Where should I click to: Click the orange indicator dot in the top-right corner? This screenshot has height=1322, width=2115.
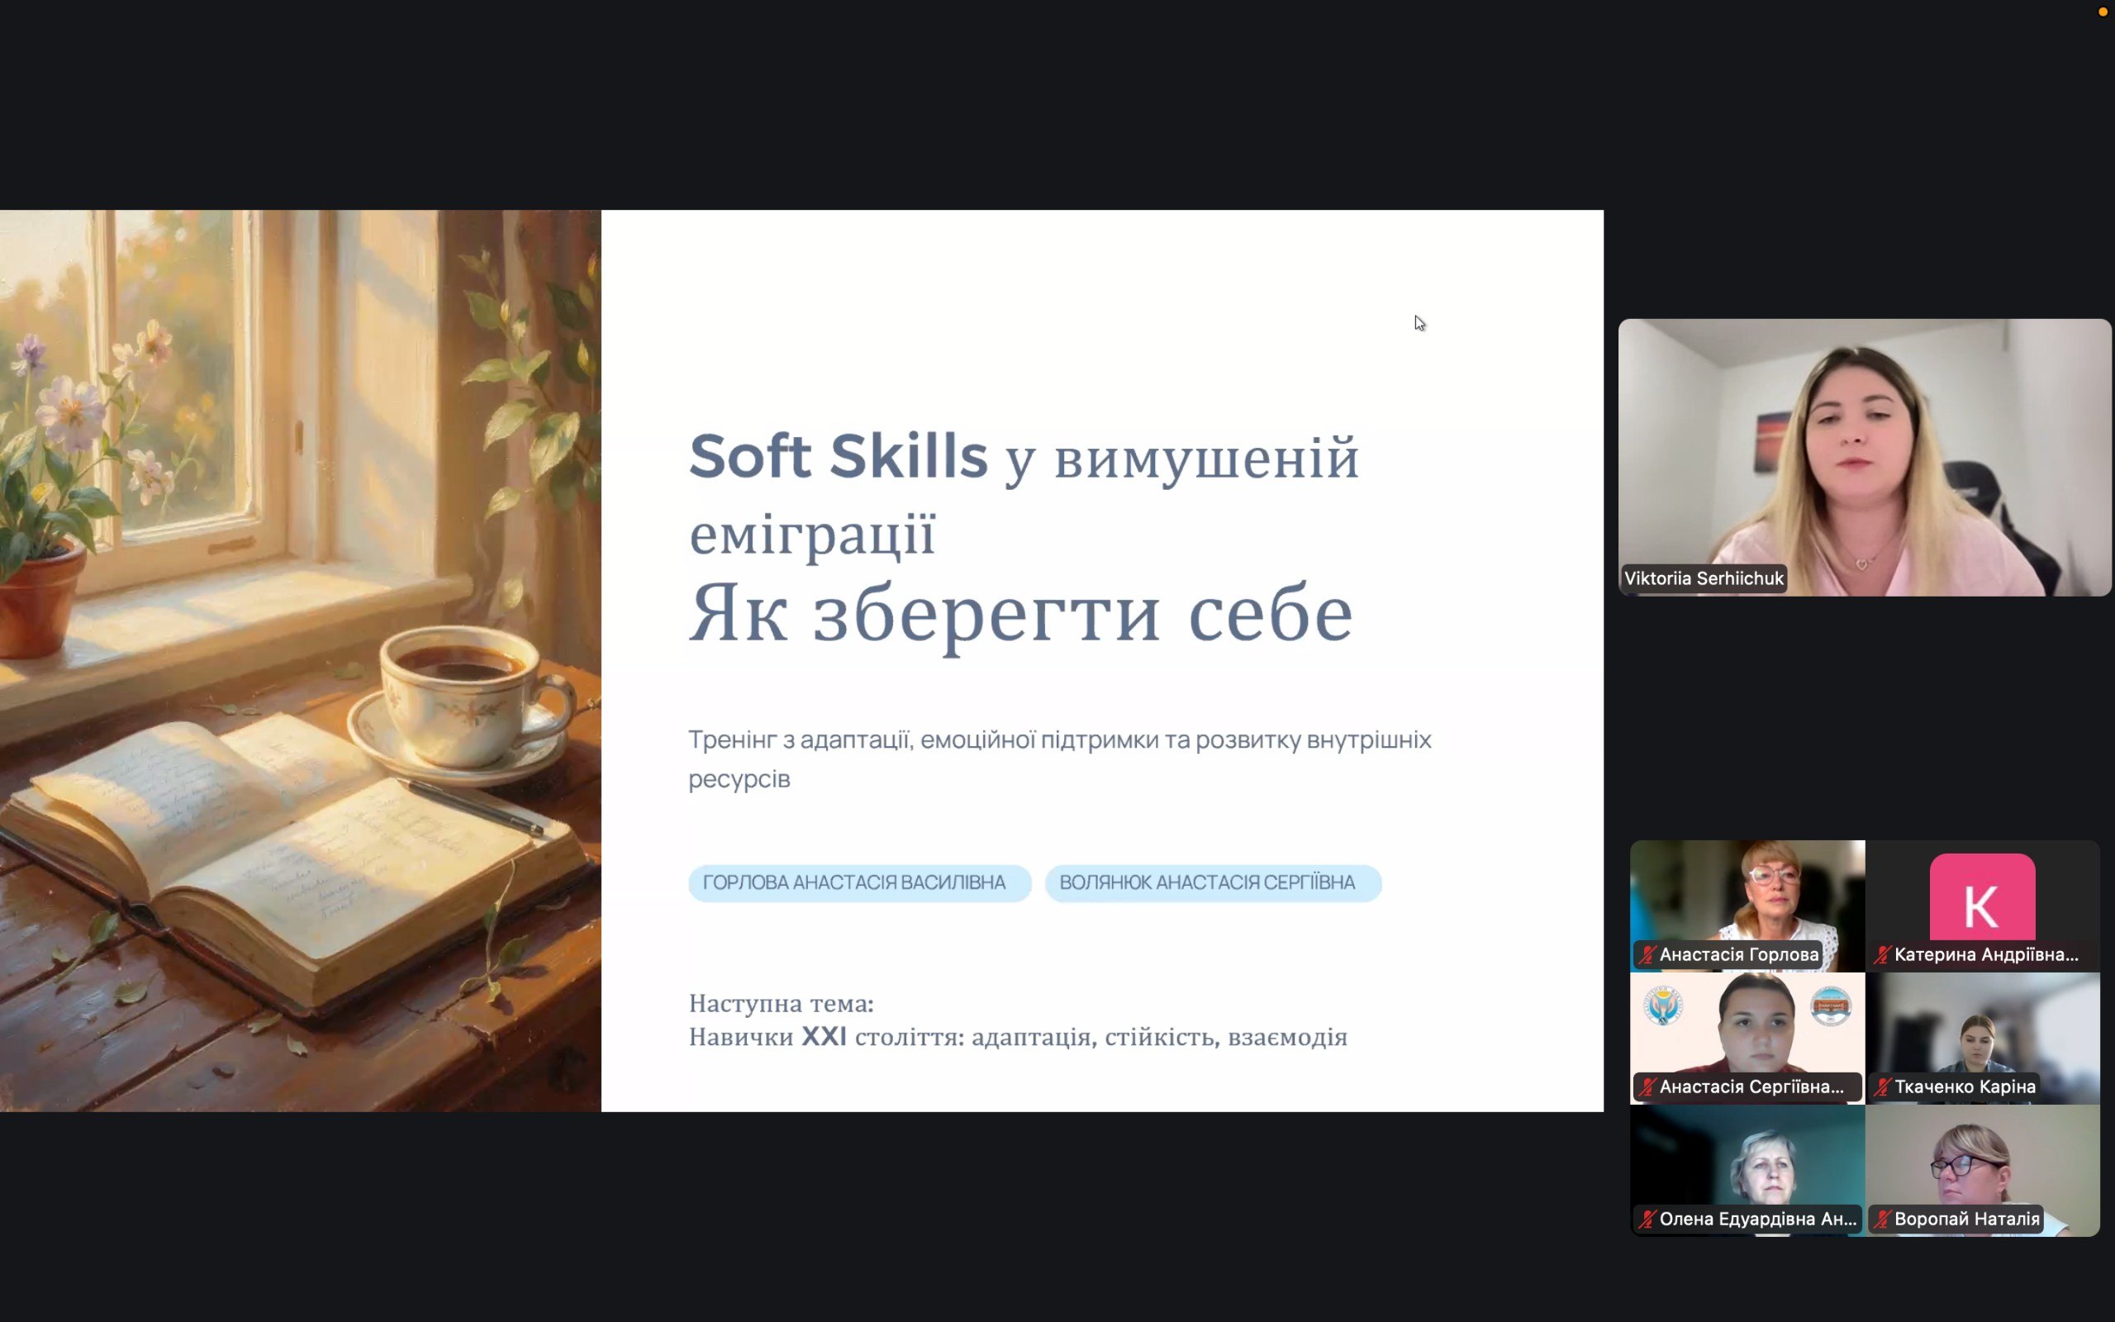2103,12
